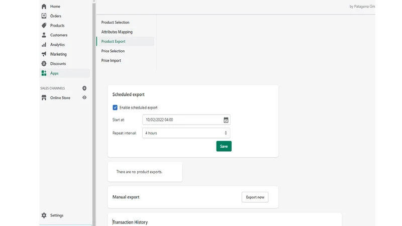The image size is (402, 226).
Task: Disable the Enable scheduled export checkbox
Action: point(115,107)
